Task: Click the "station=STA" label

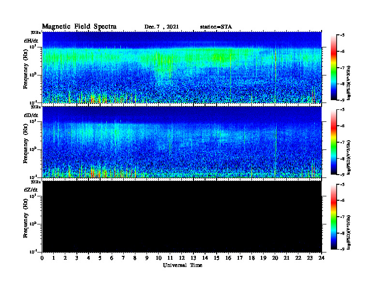Action: pyautogui.click(x=216, y=27)
